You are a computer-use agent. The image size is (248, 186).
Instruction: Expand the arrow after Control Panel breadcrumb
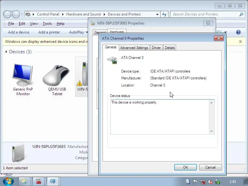click(63, 14)
